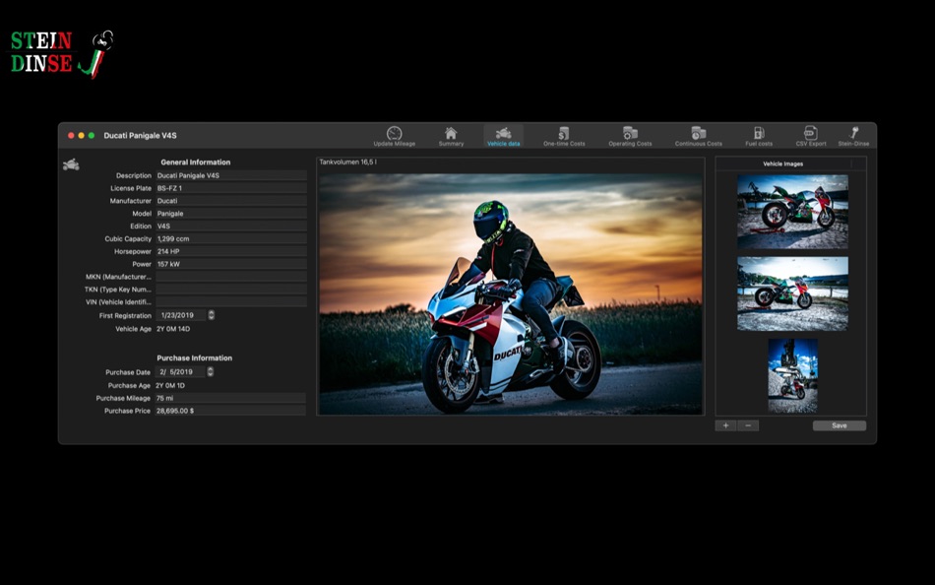
Task: Edit the Purchase Price field
Action: tap(230, 411)
